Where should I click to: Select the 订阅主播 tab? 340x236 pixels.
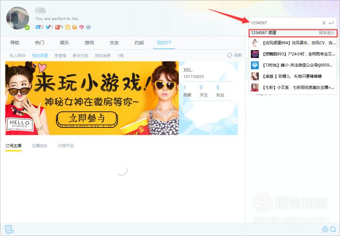[13, 146]
